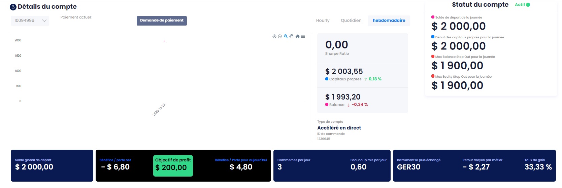
Task: Activate the selection zoom magnifier tool
Action: [286, 36]
